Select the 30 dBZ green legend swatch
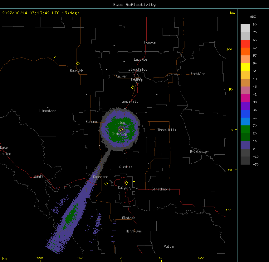269x262 pixels. 245,129
